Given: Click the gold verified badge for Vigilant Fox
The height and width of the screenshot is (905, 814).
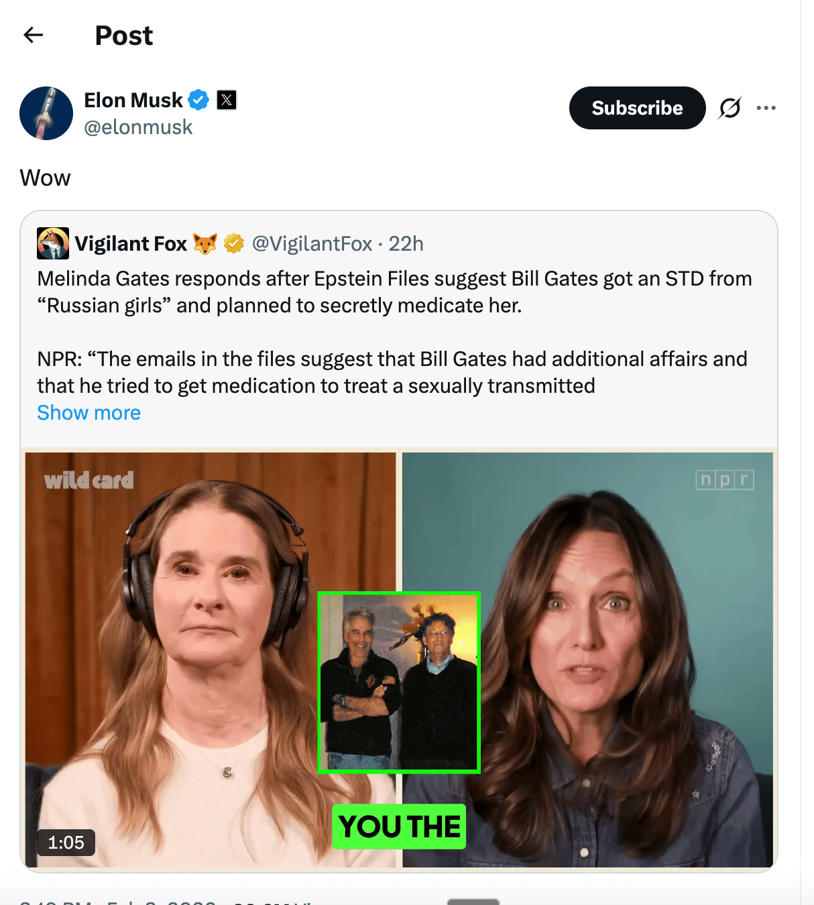Looking at the screenshot, I should (233, 243).
